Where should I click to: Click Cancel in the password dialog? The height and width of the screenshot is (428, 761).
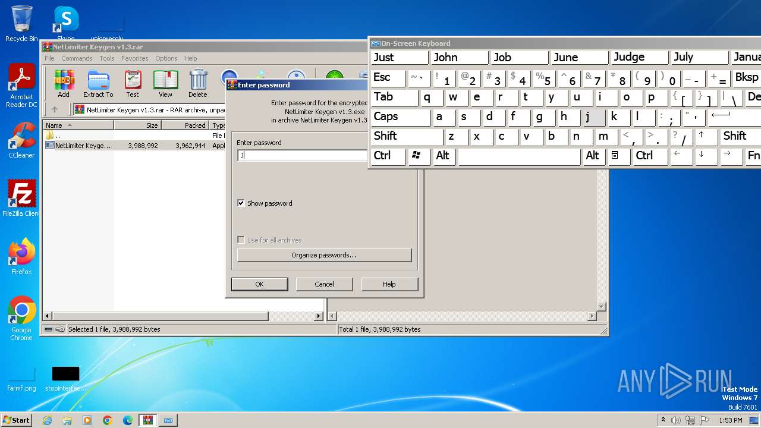[324, 284]
